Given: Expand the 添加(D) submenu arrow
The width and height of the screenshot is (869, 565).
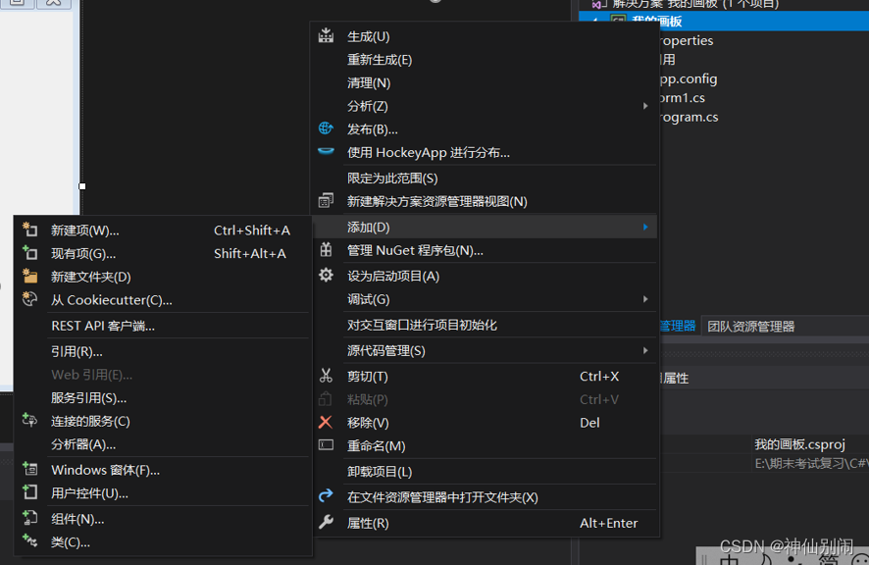Looking at the screenshot, I should [x=645, y=227].
